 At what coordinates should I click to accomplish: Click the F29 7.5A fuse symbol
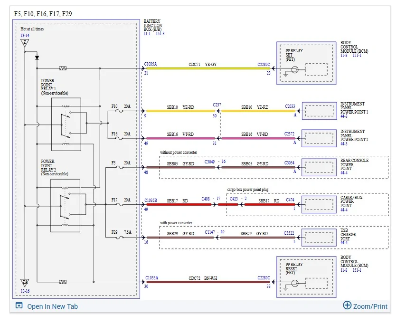coord(119,238)
